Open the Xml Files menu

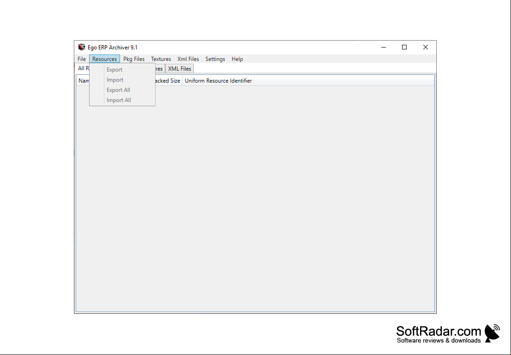[x=188, y=59]
